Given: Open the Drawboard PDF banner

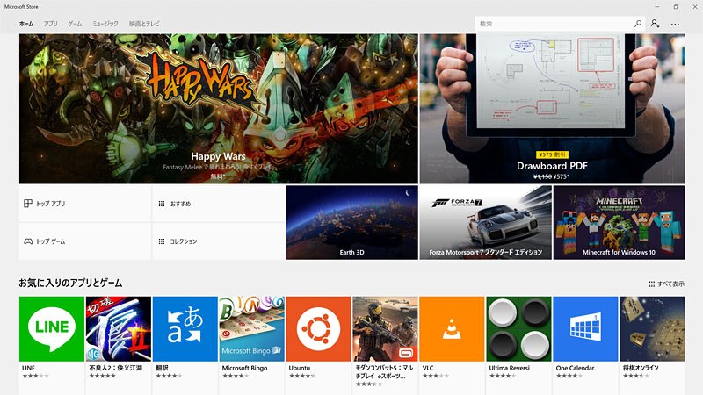Looking at the screenshot, I should pos(553,108).
